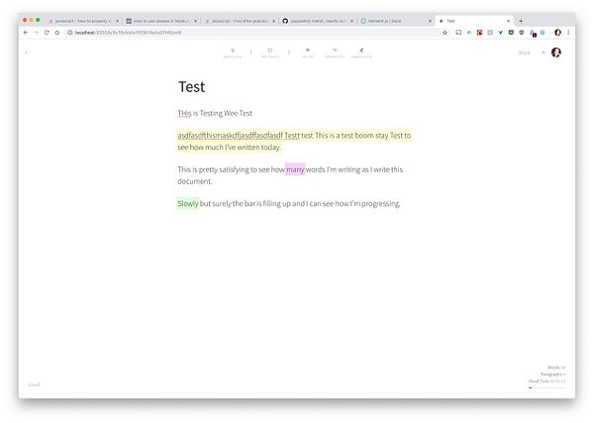Click the browser back arrow
This screenshot has height=423, width=594.
(x=26, y=33)
